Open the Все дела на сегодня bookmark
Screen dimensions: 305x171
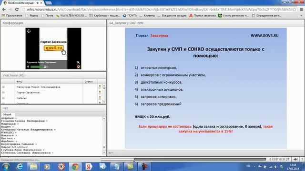tap(172, 16)
